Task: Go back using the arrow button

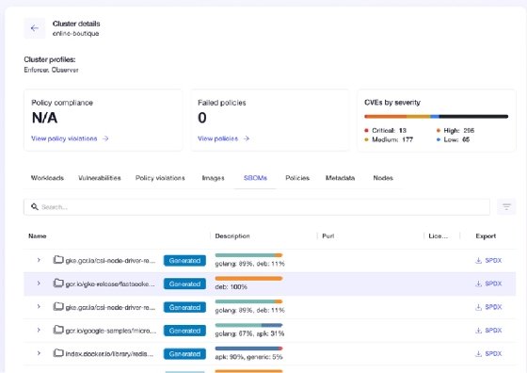Action: (34, 28)
